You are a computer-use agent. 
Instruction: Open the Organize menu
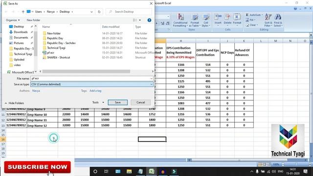pyautogui.click(x=13, y=20)
